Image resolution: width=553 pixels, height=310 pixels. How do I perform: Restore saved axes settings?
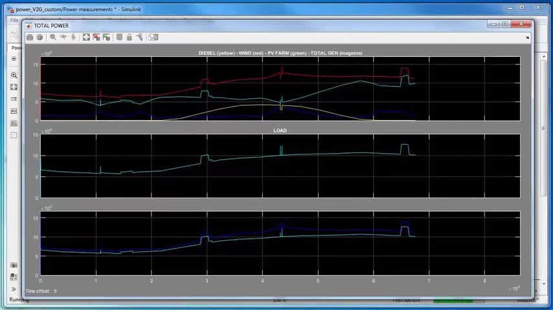106,37
